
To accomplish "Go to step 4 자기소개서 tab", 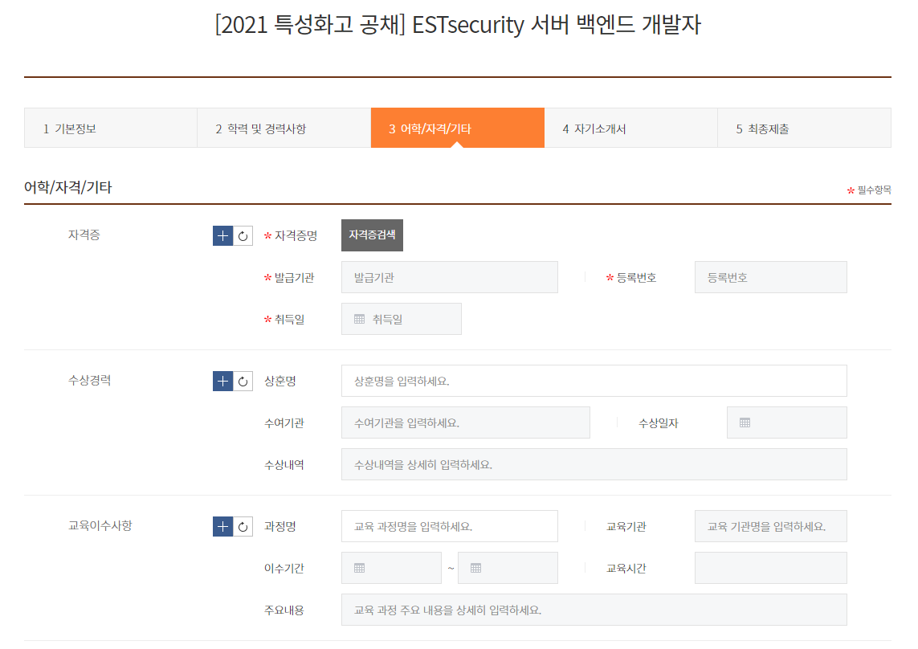I will point(631,129).
